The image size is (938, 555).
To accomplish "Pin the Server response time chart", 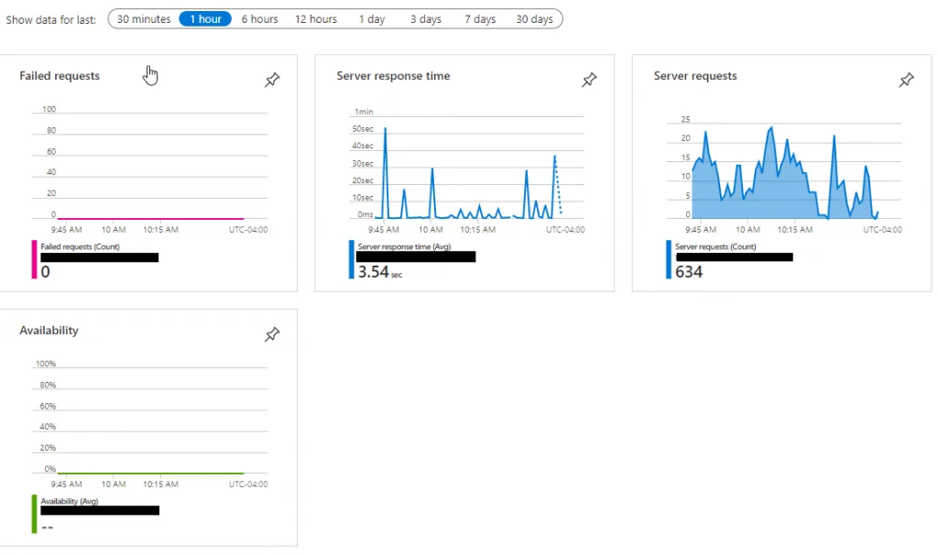I will point(589,81).
